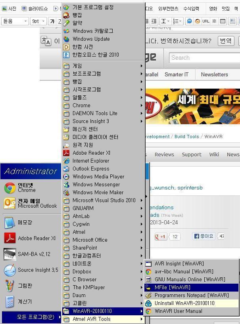Screen dimensions: 240x324
Task: Open 인터넷 Chrome pinned shortcut
Action: tap(31, 188)
